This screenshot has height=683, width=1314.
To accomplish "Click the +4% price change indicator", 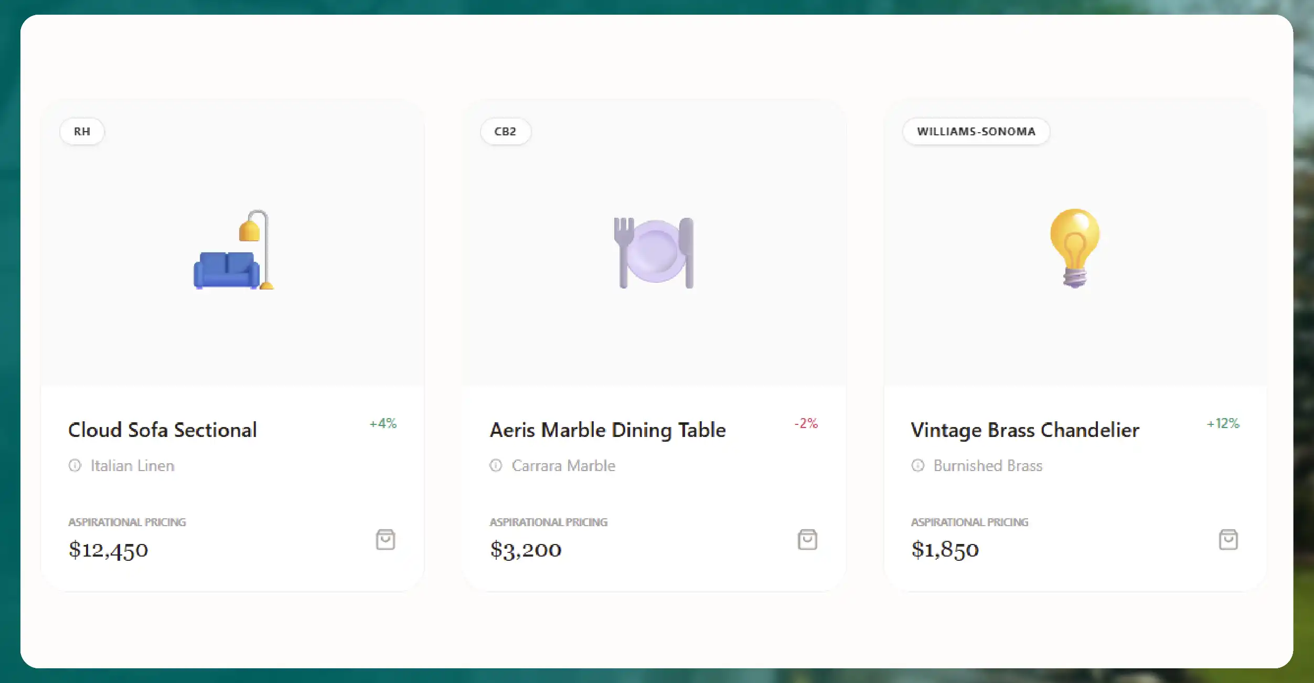I will point(383,424).
